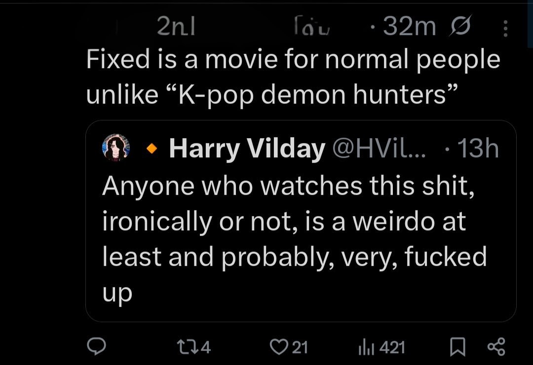
Task: Click the share icon
Action: point(496,347)
